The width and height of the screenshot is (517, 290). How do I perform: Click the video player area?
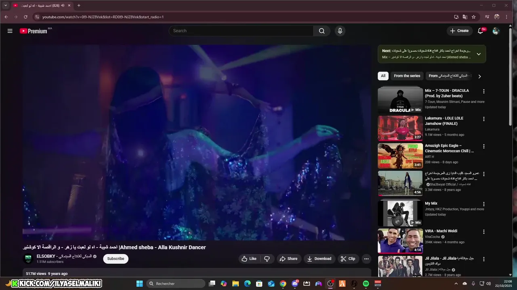coord(197,143)
